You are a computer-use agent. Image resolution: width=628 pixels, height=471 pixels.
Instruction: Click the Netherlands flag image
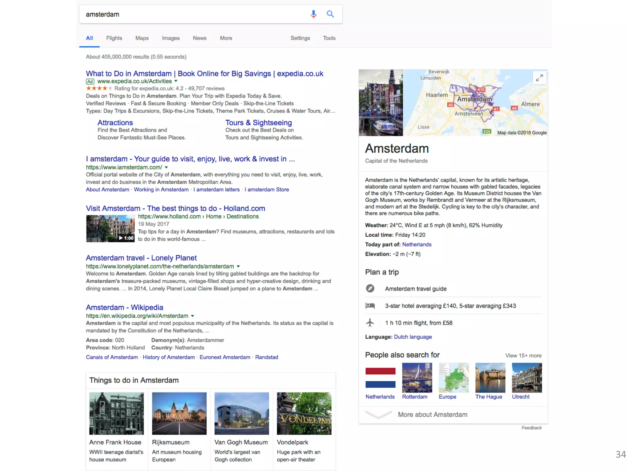point(380,378)
